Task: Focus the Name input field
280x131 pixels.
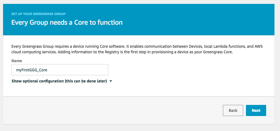Action: pos(60,70)
